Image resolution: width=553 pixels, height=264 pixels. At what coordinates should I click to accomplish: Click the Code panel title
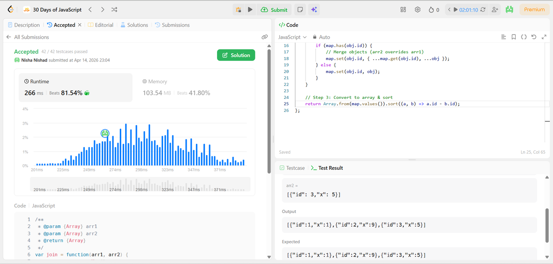pos(289,25)
